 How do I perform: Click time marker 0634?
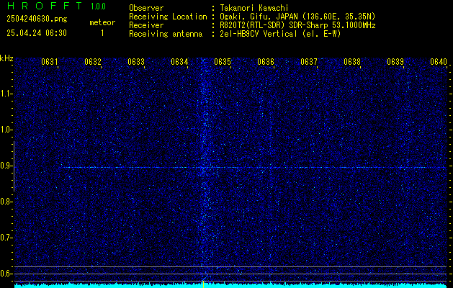click(179, 62)
